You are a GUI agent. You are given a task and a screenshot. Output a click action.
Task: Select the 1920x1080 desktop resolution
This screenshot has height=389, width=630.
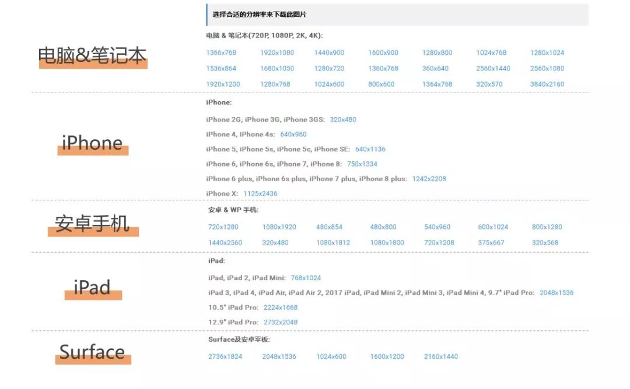277,52
